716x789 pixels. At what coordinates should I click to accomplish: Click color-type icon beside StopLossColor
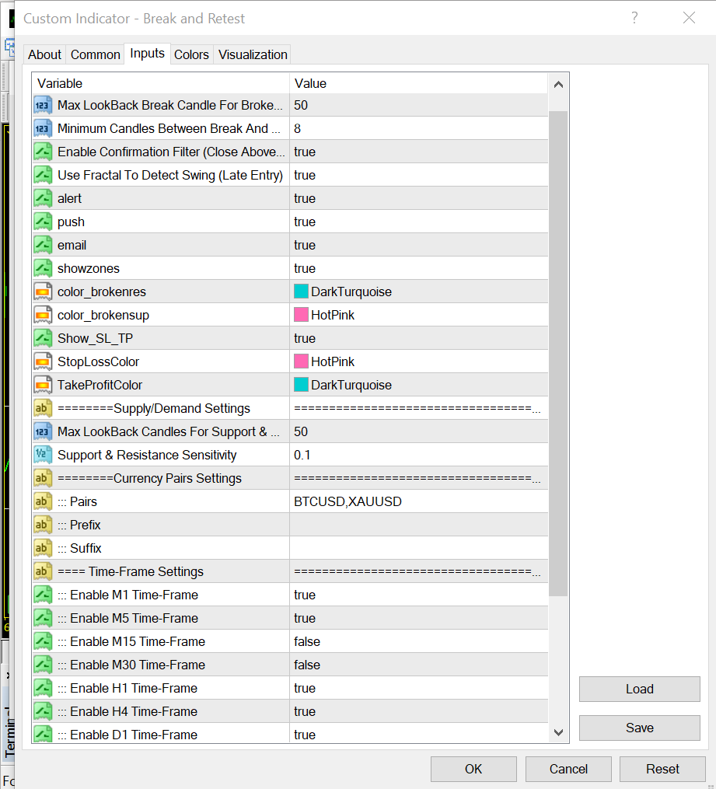(43, 361)
